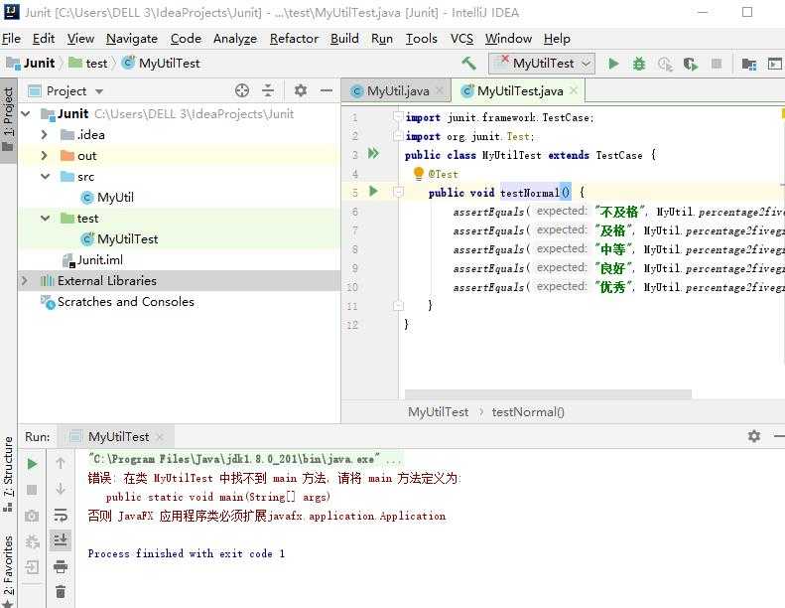
Task: Click the disabled stop button in toolbar
Action: (717, 64)
